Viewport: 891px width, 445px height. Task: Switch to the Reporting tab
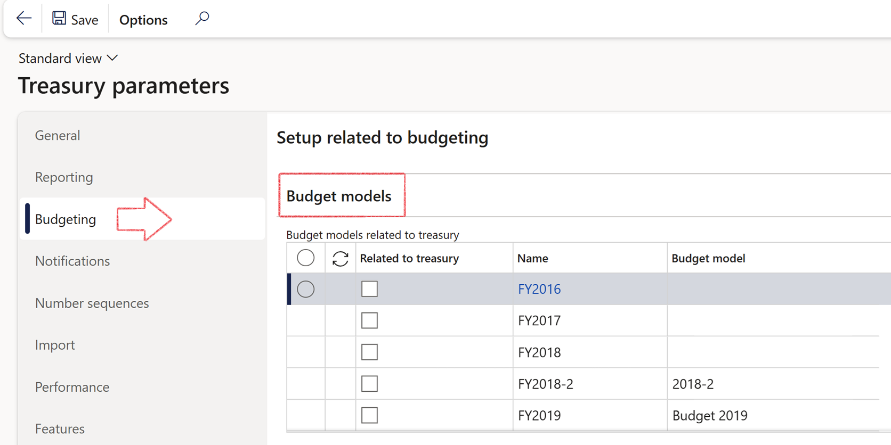coord(64,177)
